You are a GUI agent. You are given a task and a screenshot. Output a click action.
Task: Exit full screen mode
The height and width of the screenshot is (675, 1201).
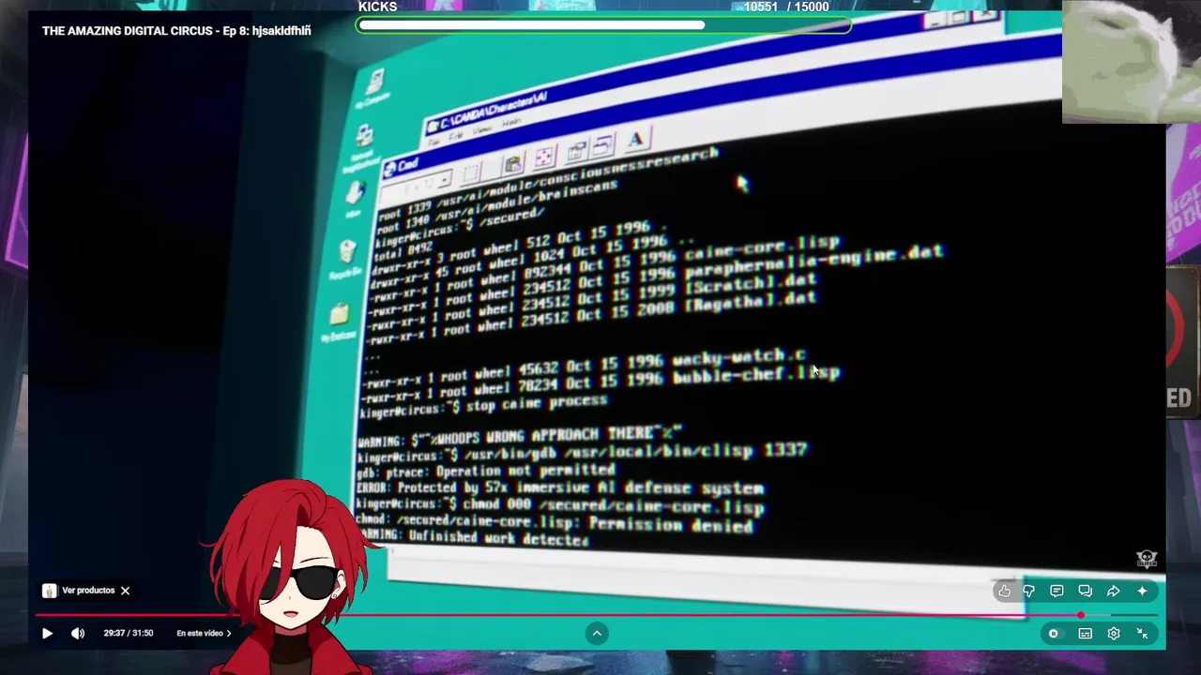(x=1142, y=634)
